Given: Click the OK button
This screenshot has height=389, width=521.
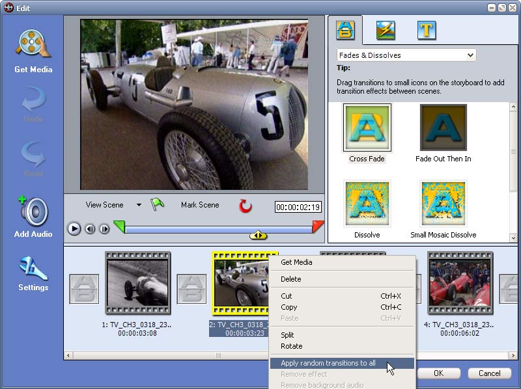Looking at the screenshot, I should [x=438, y=373].
